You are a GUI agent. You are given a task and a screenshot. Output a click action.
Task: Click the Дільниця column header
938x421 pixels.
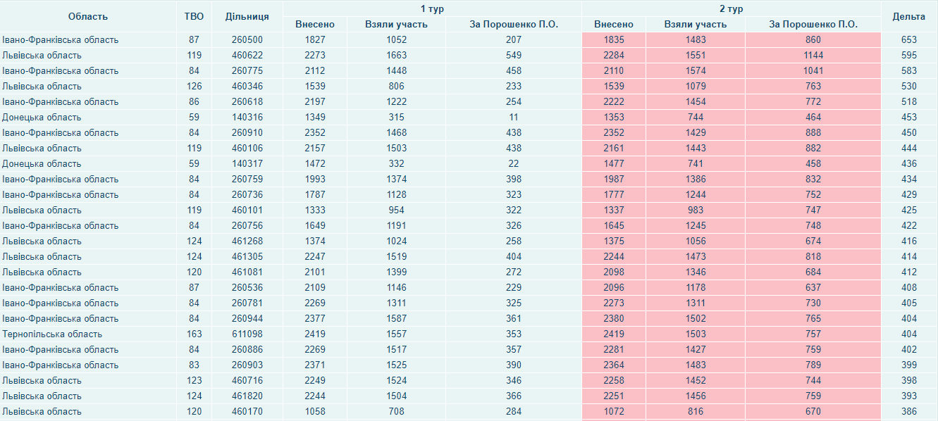point(247,16)
